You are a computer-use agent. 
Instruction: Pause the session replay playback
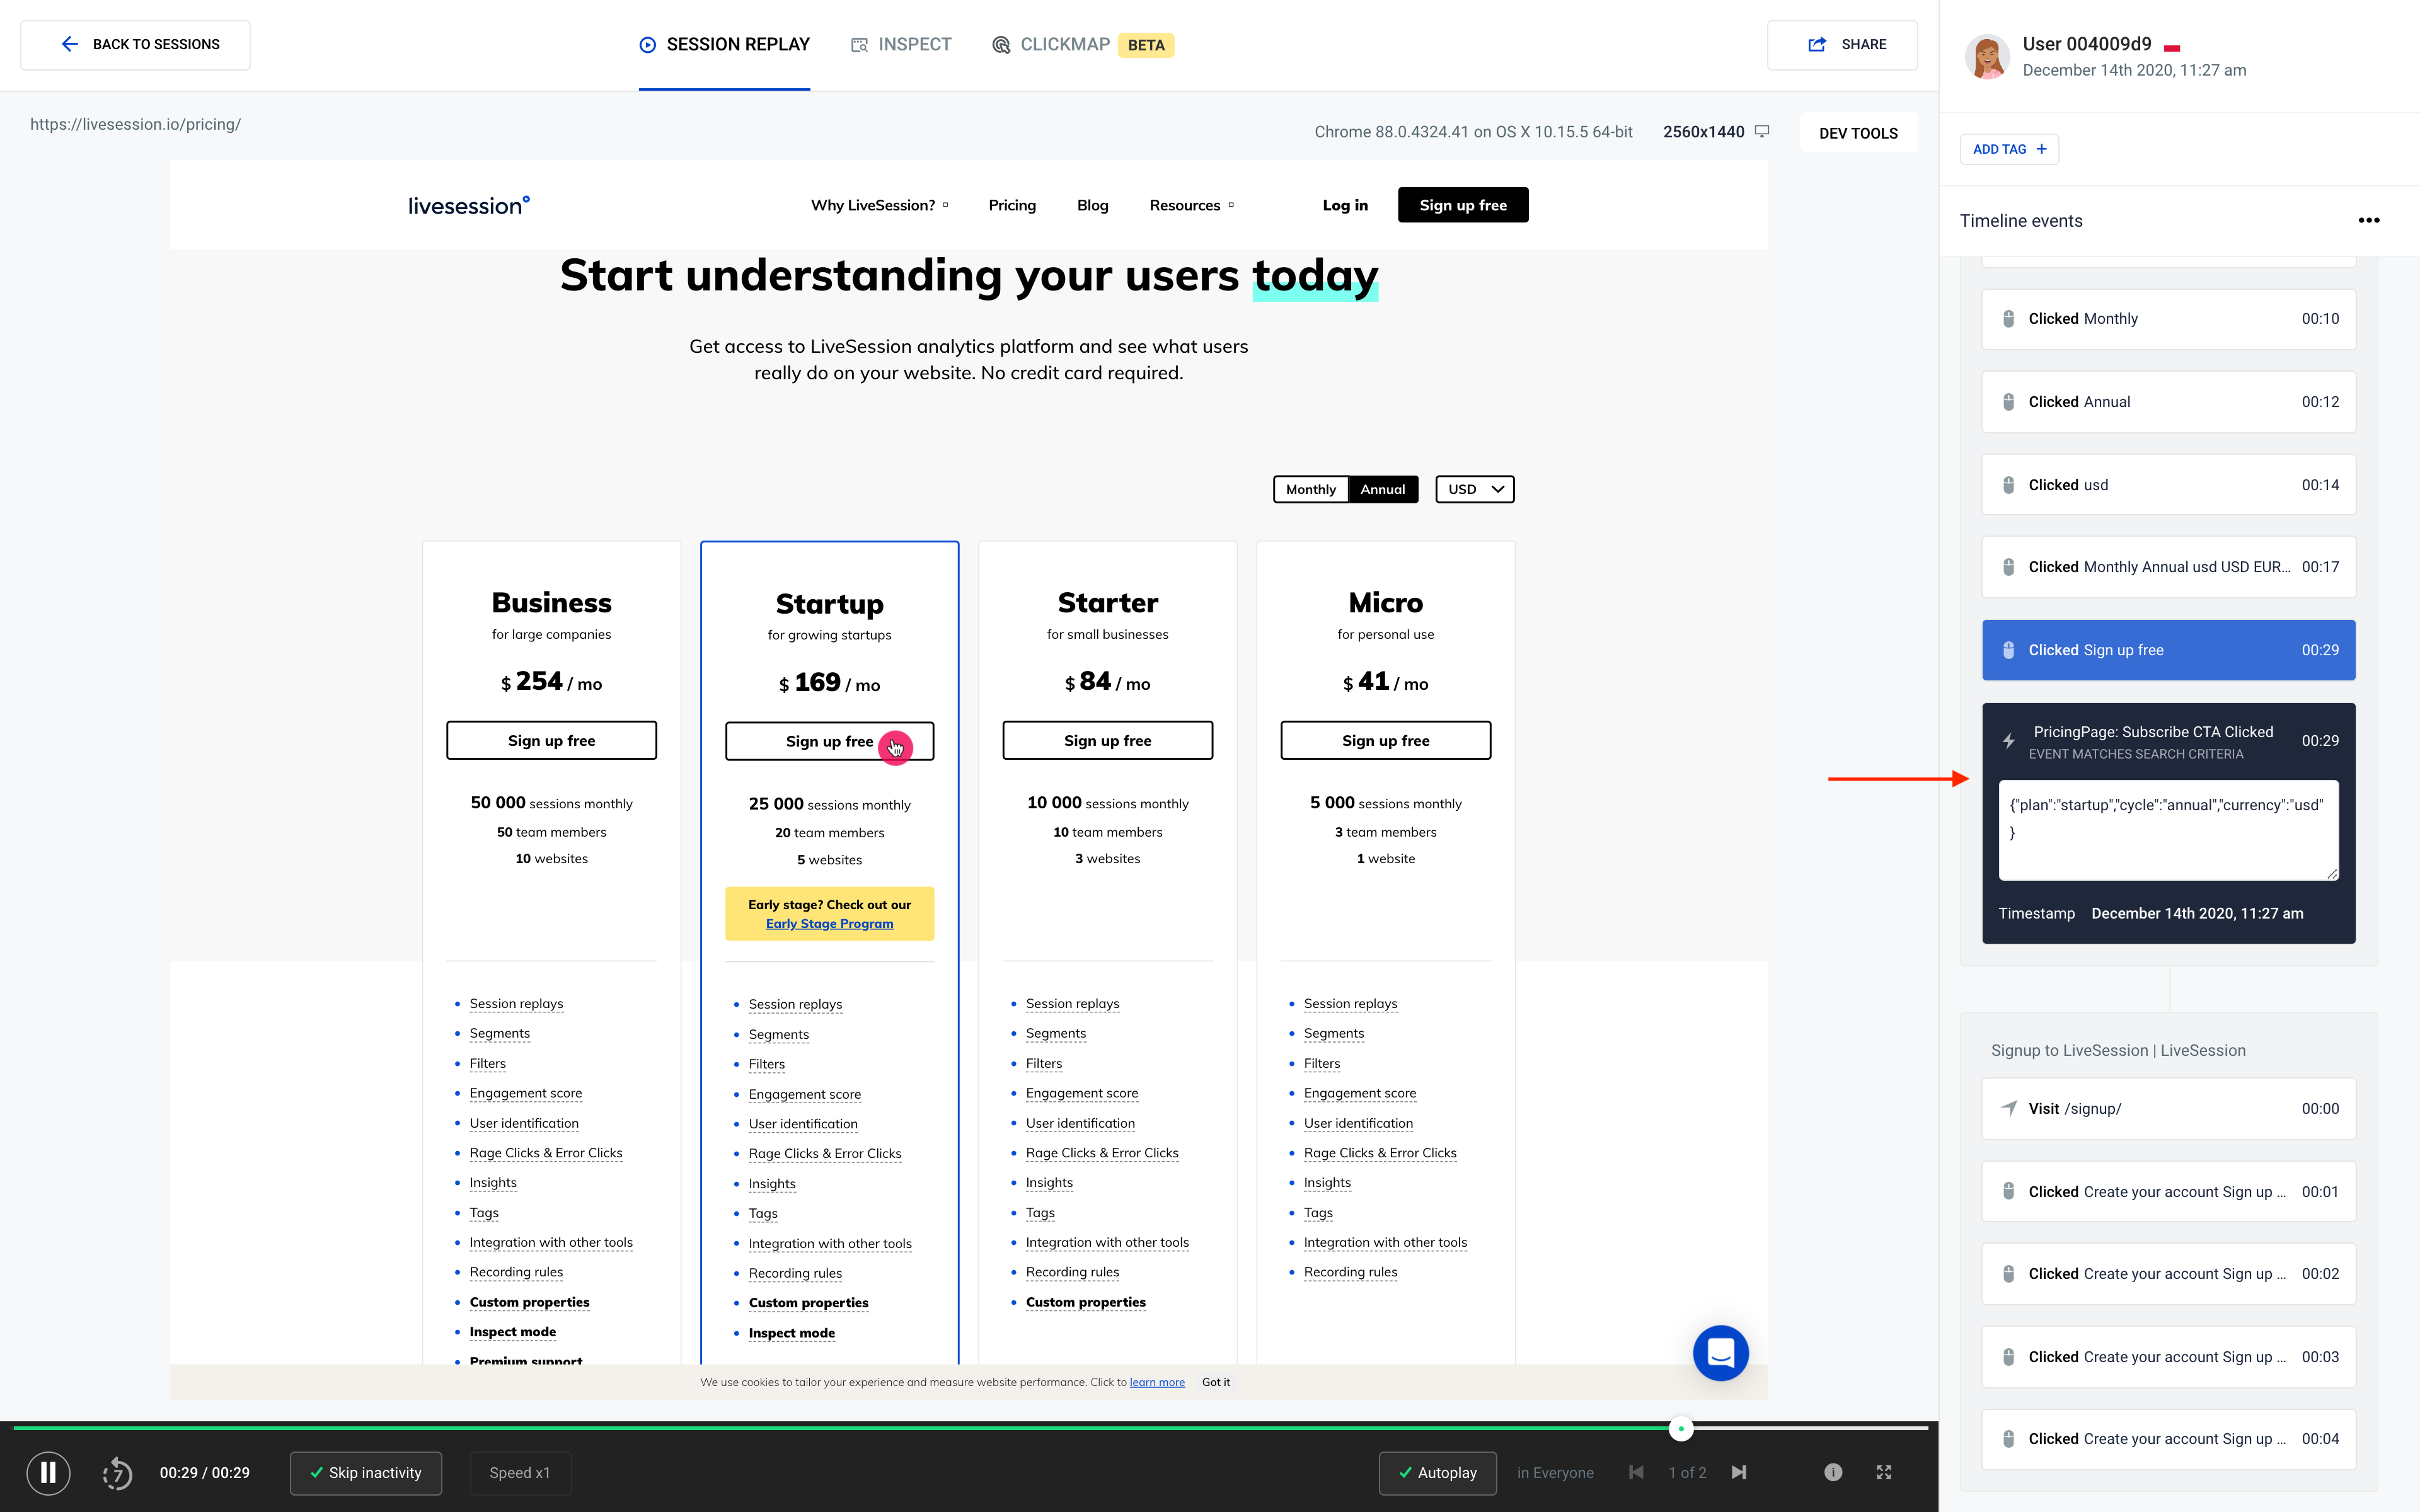pyautogui.click(x=48, y=1472)
